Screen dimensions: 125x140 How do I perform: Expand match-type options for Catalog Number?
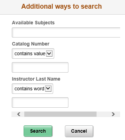click(33, 53)
